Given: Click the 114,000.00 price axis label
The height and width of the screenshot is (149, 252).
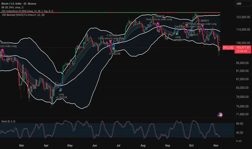Looking at the screenshot, I should click(243, 30).
